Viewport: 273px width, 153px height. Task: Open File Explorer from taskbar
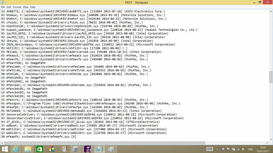[x=28, y=149]
